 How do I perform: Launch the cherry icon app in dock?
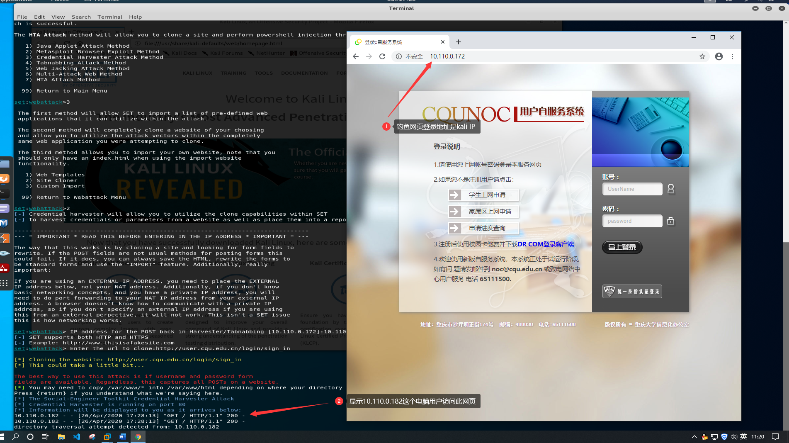click(x=4, y=268)
